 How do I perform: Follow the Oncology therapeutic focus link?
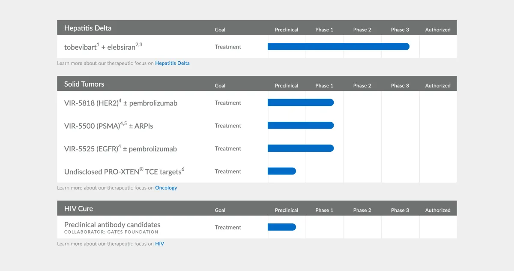(166, 188)
